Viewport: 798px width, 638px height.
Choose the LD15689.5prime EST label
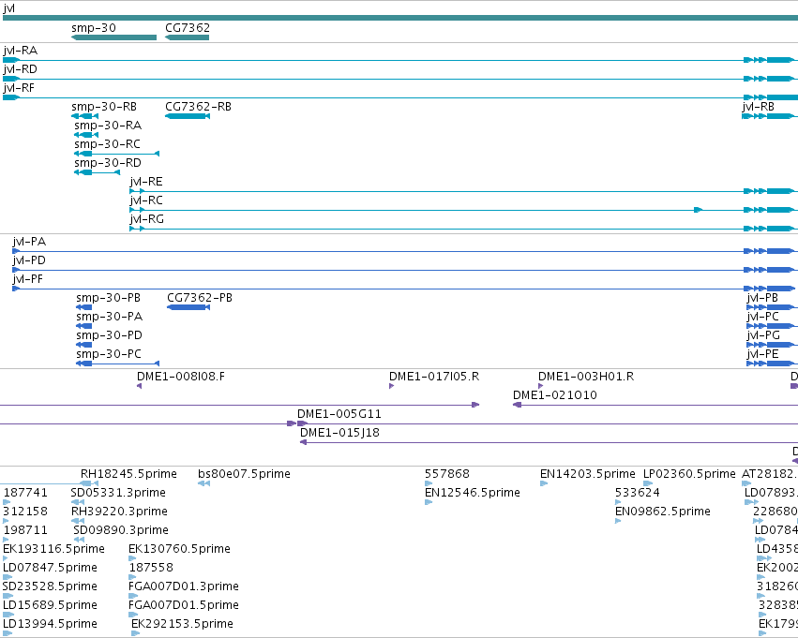coord(50,606)
